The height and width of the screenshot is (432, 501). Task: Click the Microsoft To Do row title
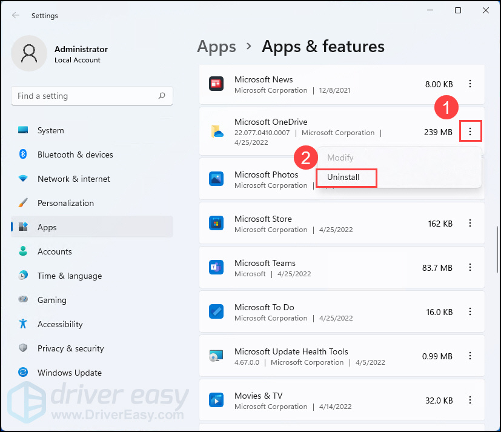coord(264,307)
